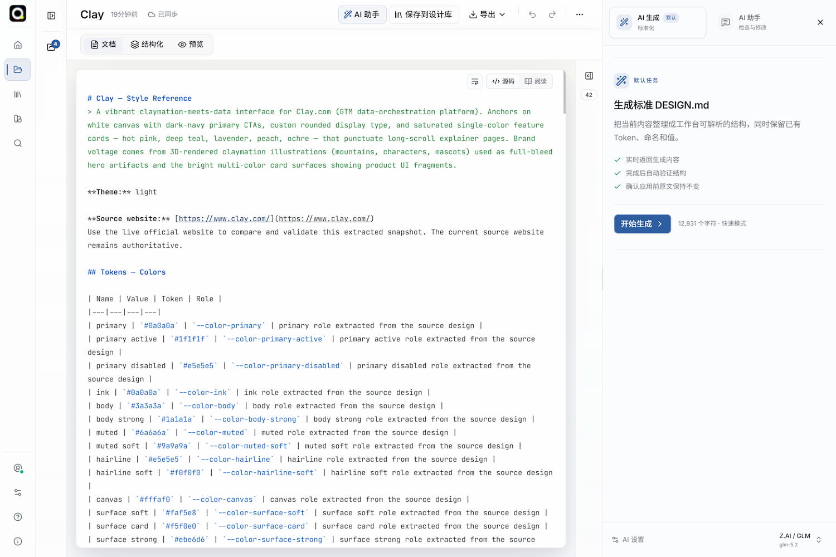Viewport: 836px width, 557px height.
Task: Toggle the word wrap icon in editor
Action: [475, 81]
